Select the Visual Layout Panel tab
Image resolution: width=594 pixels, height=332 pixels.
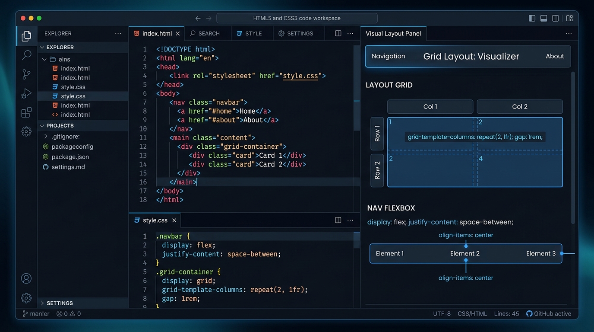pyautogui.click(x=393, y=33)
